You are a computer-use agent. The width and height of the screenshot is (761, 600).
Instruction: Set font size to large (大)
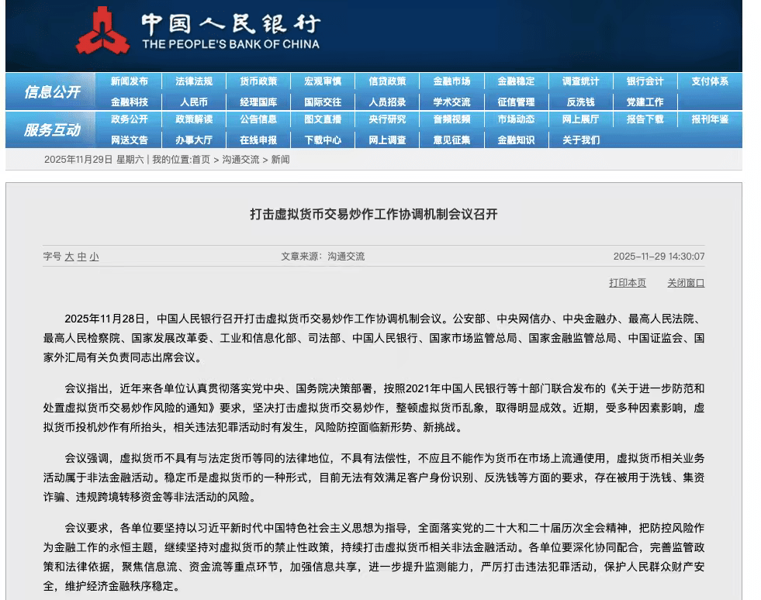69,257
